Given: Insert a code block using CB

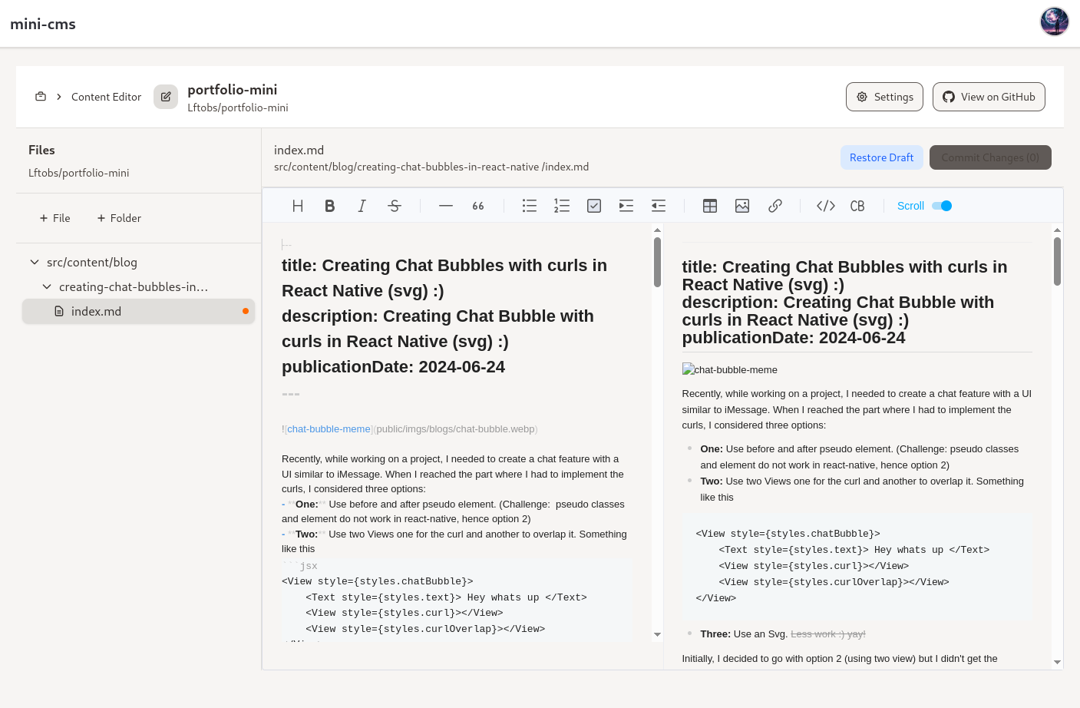Looking at the screenshot, I should (857, 205).
